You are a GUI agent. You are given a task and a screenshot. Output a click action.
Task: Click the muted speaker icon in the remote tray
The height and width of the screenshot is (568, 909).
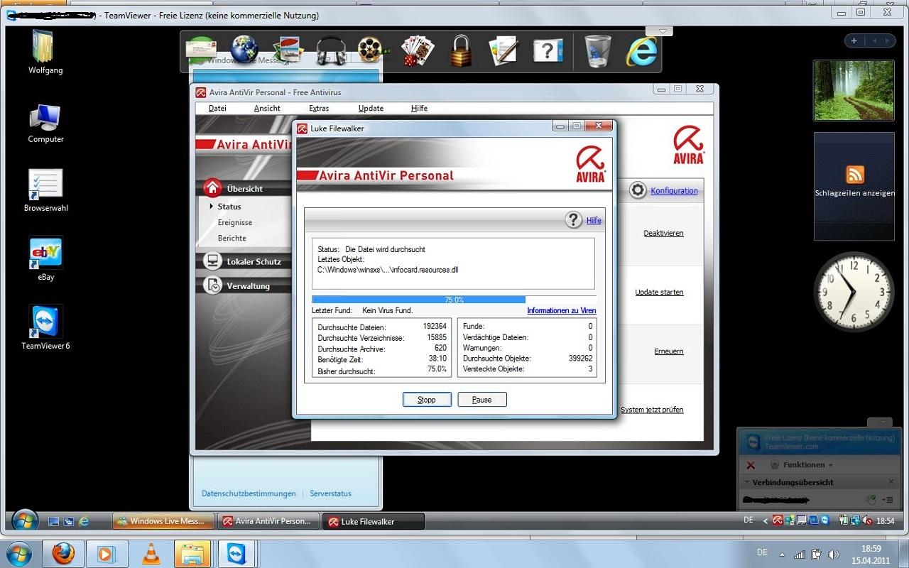point(868,520)
